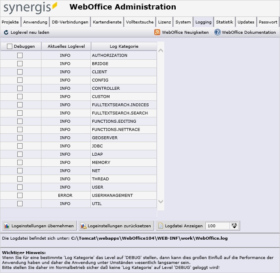
Task: Toggle debug for FUNCTIONS.EDITING
Action: 20,121
